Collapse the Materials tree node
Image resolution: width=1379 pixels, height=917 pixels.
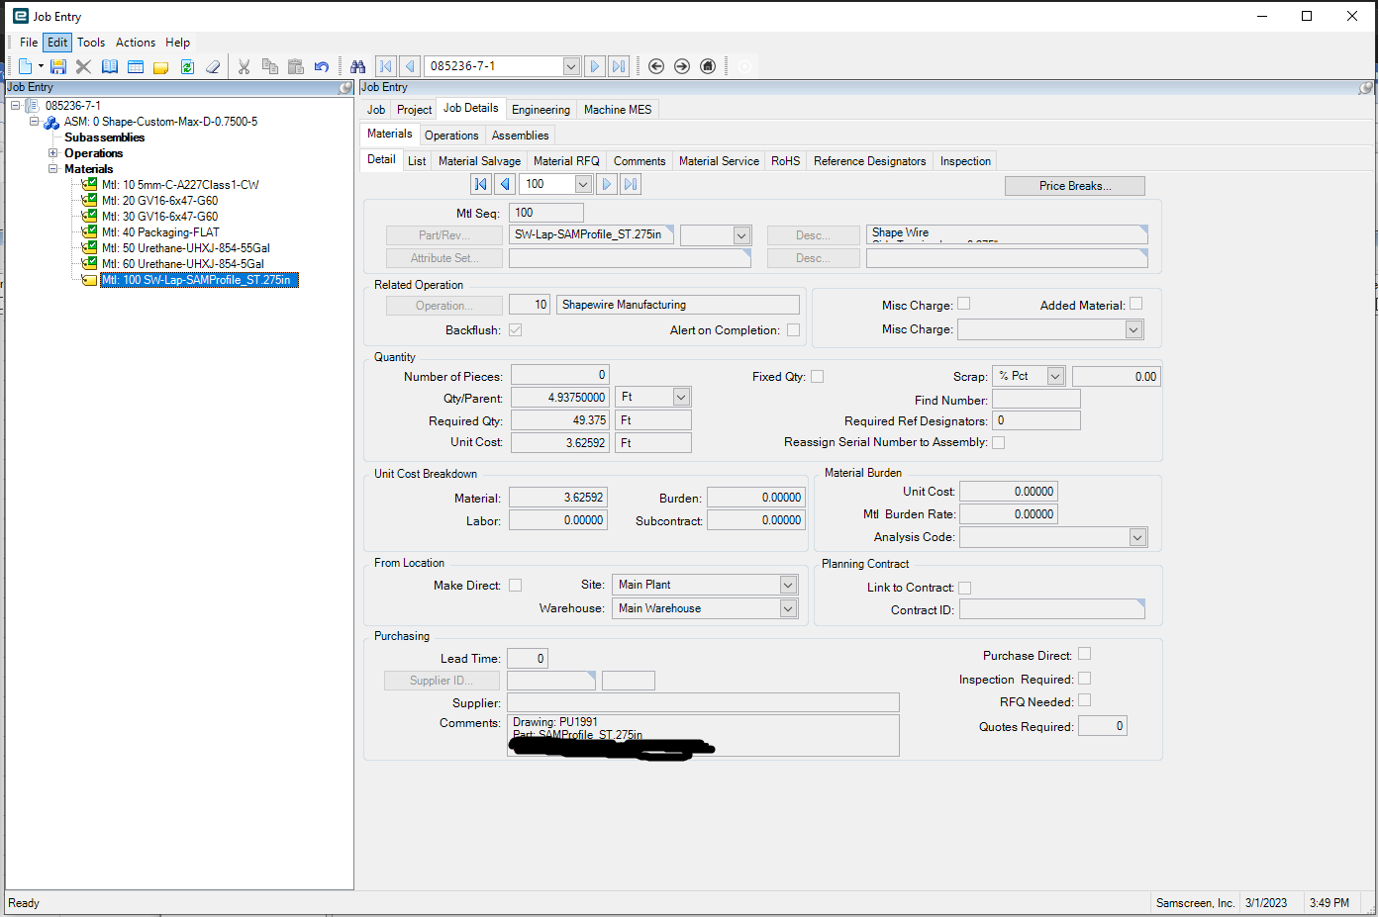[x=53, y=169]
